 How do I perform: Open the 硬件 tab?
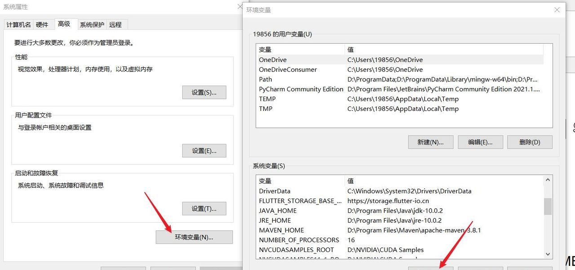click(x=42, y=25)
